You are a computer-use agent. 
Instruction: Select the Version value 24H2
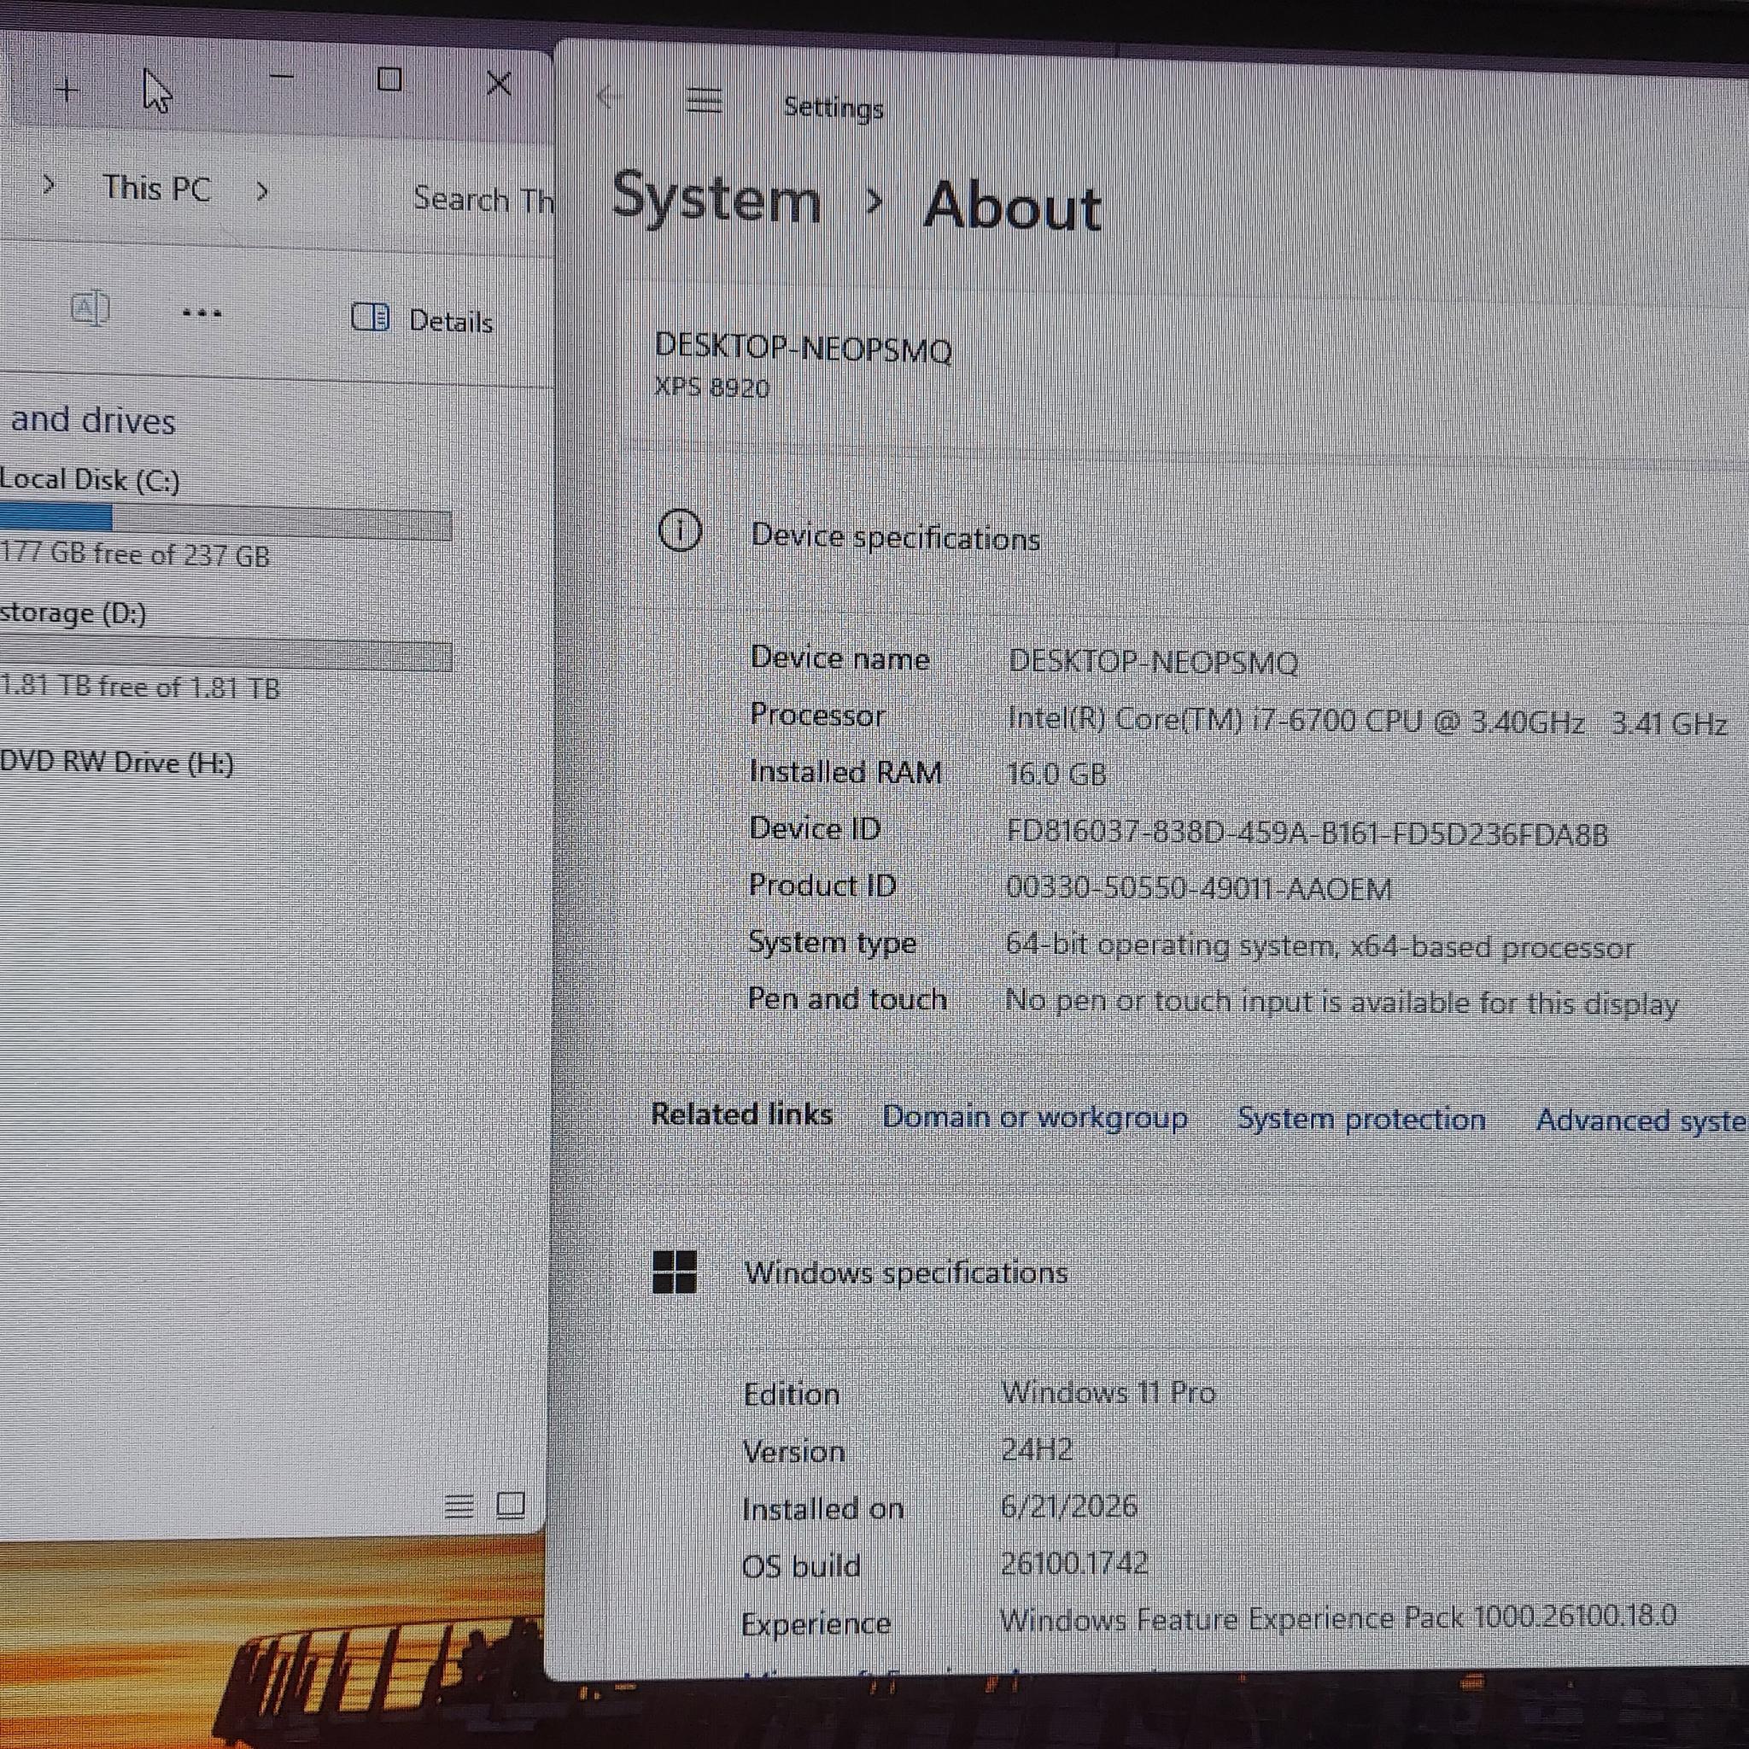pyautogui.click(x=1037, y=1450)
